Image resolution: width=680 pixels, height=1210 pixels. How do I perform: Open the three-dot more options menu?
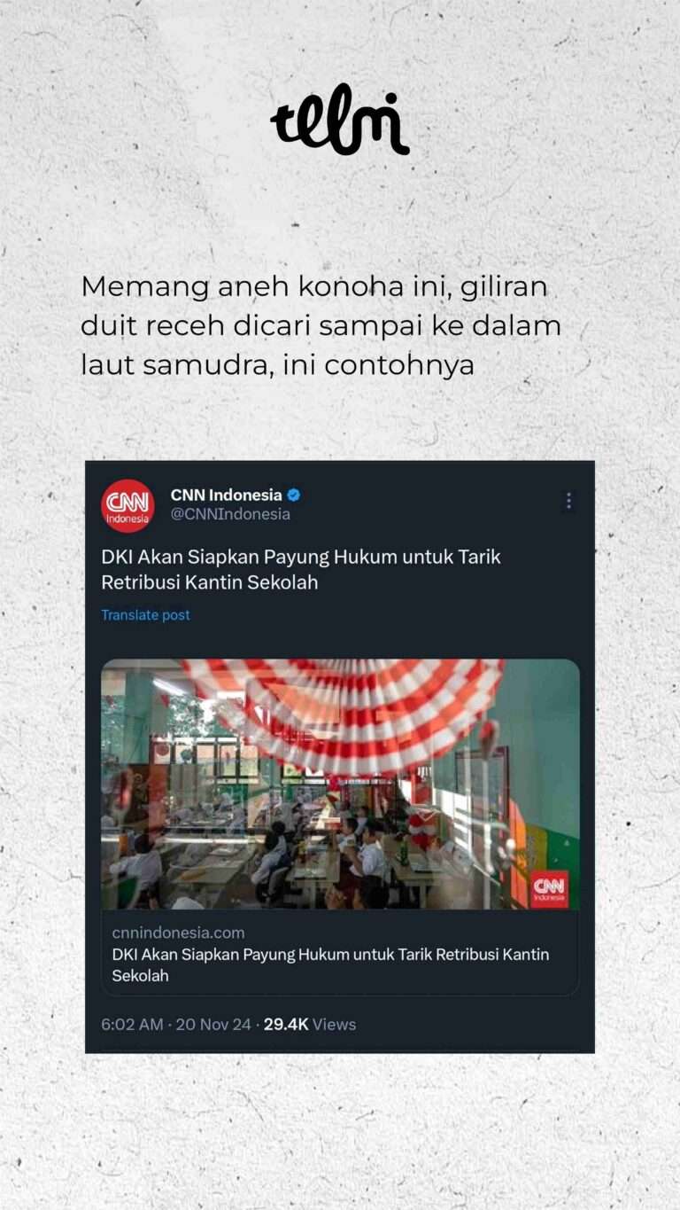click(x=568, y=501)
